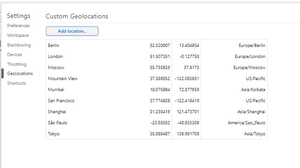The width and height of the screenshot is (300, 168).
Task: Open the Blackboxing settings section
Action: pyautogui.click(x=19, y=45)
